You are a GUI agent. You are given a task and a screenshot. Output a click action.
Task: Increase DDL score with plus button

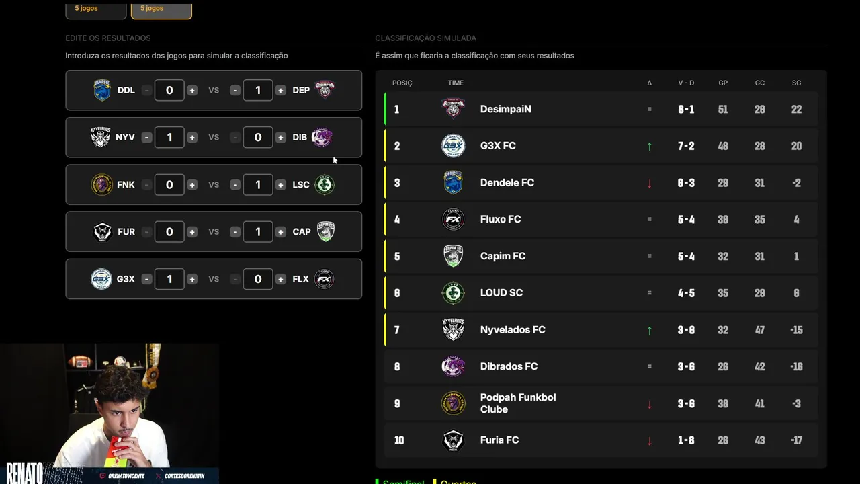click(x=192, y=90)
